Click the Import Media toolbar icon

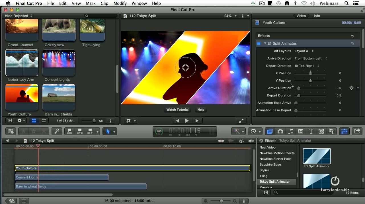click(x=11, y=131)
